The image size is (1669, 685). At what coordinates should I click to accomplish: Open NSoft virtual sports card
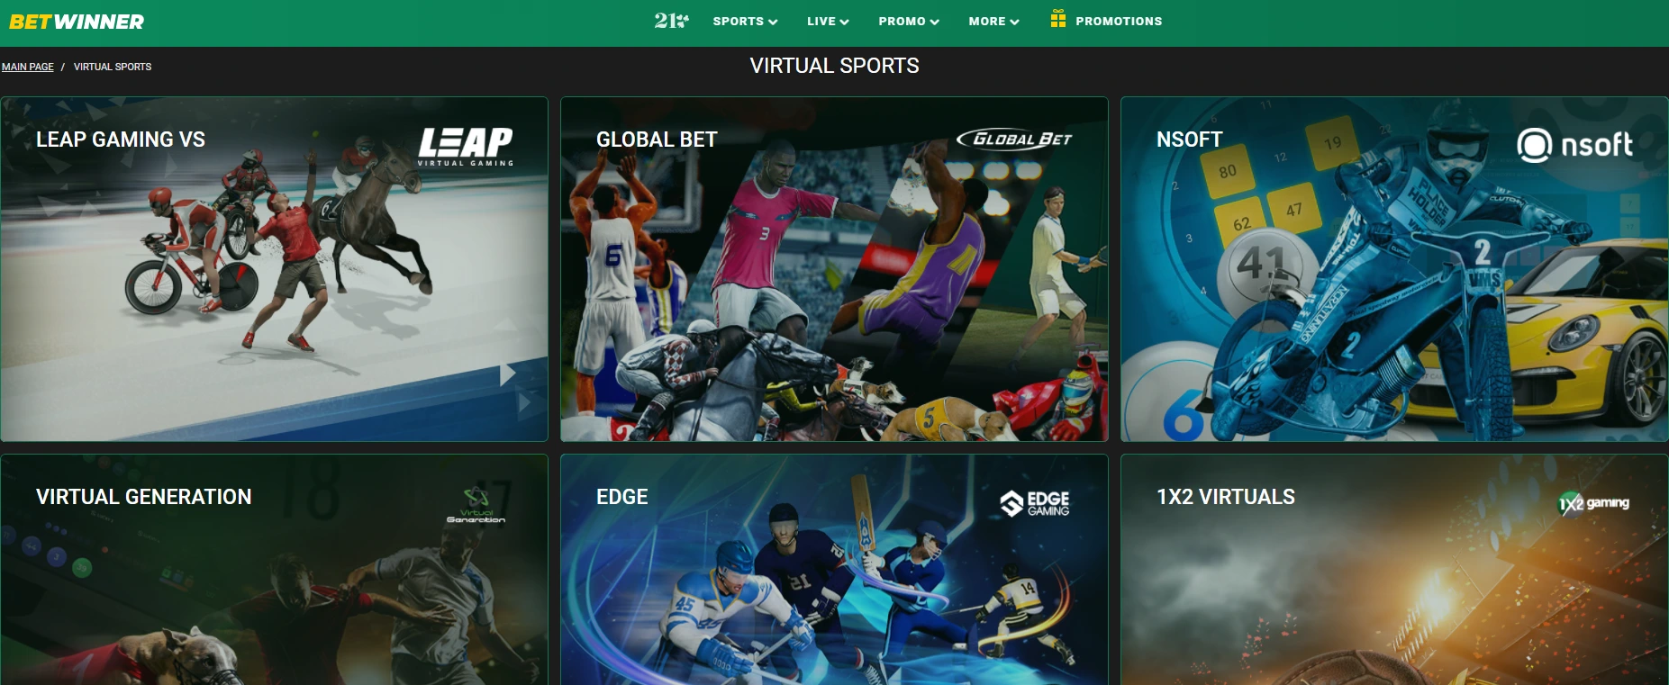click(1394, 269)
